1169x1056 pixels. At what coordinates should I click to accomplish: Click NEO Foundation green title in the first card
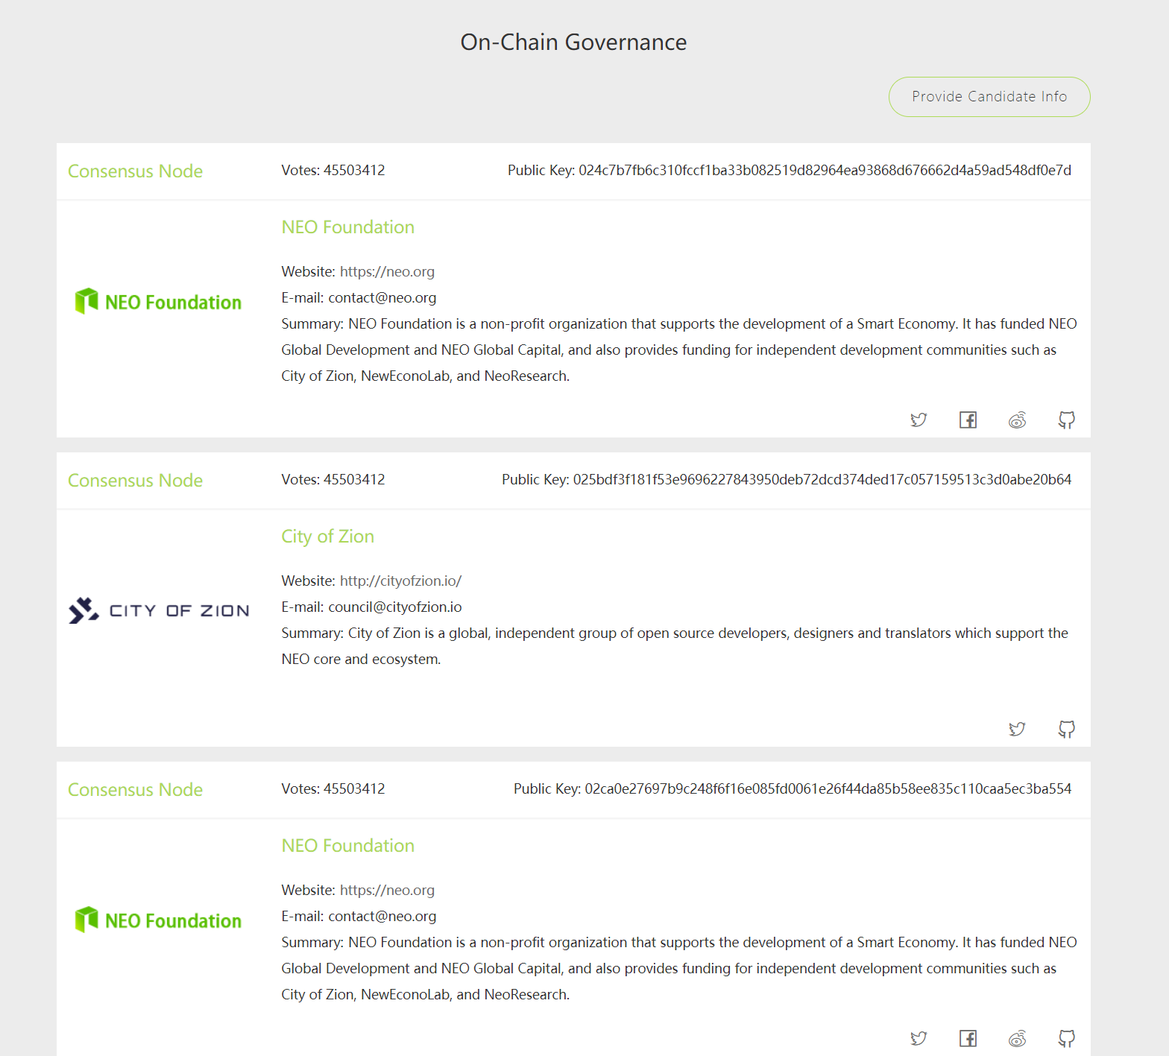(347, 227)
